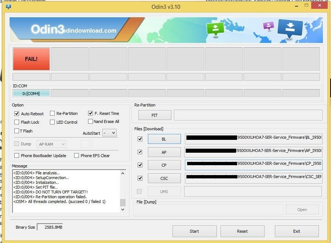Click the BL firmware path field
The height and width of the screenshot is (243, 331).
click(254, 139)
